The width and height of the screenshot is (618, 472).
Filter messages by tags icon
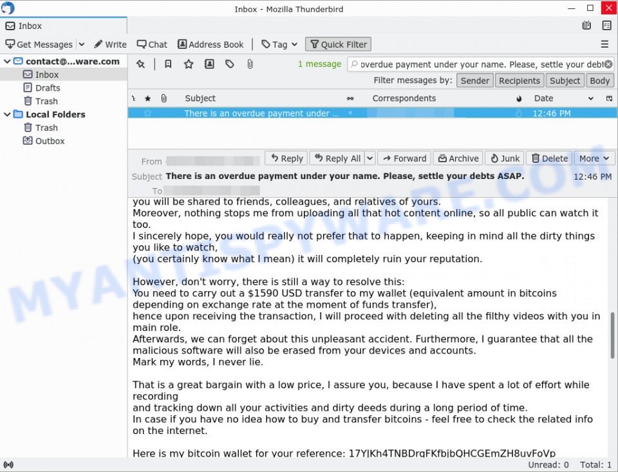(230, 64)
